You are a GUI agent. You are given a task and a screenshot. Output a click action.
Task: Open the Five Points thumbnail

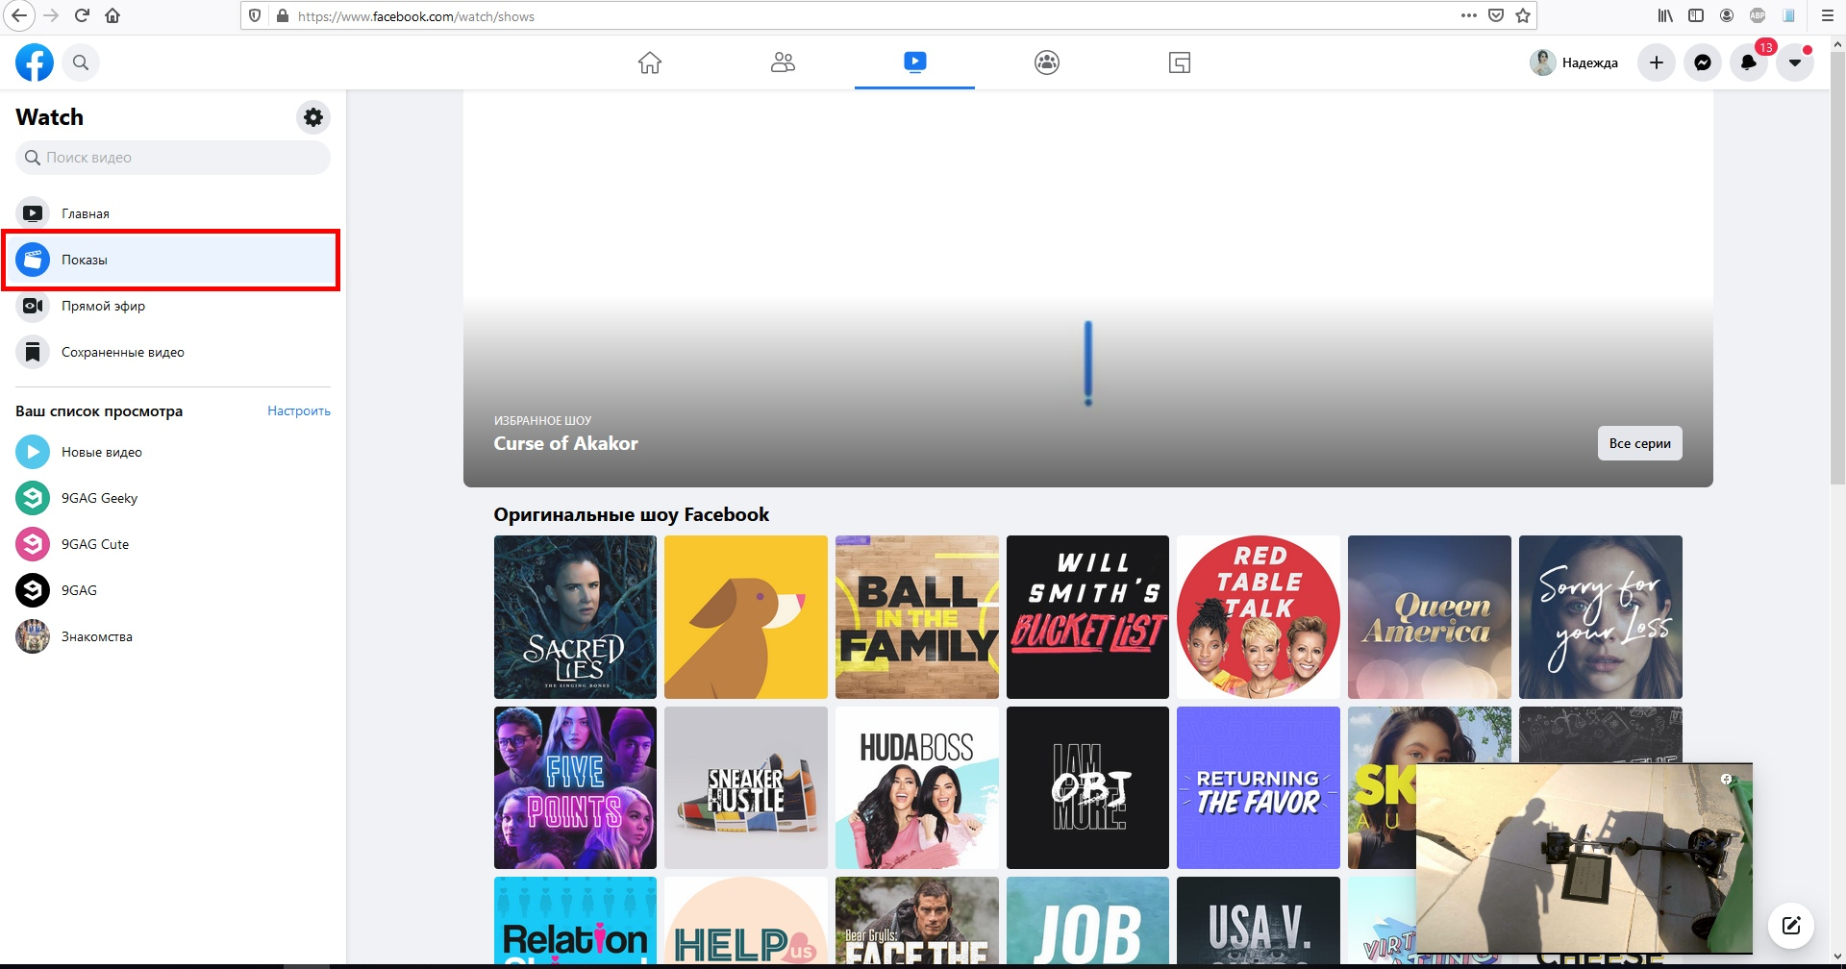click(x=575, y=788)
